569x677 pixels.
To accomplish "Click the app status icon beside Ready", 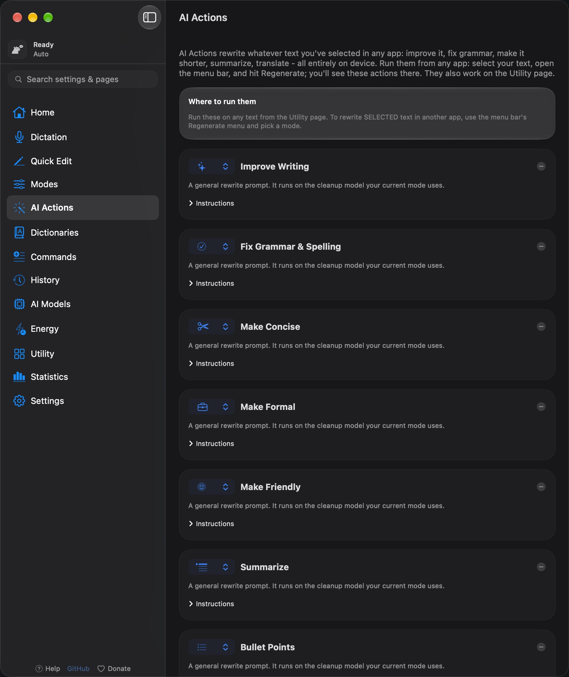I will coord(17,49).
